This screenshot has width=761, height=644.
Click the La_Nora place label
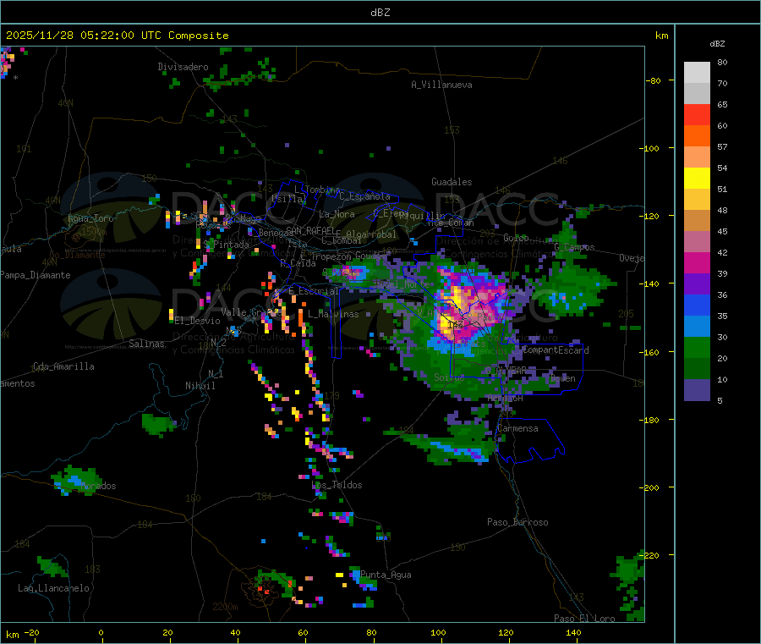click(x=337, y=214)
